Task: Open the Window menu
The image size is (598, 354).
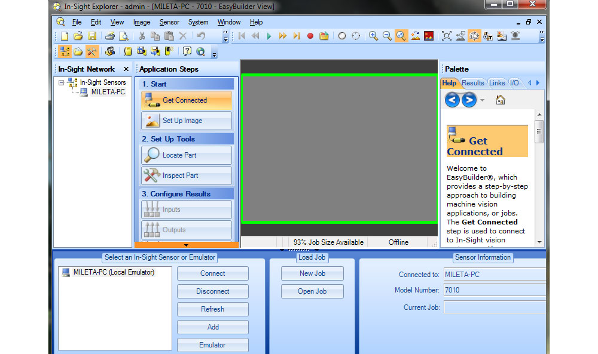Action: [229, 22]
